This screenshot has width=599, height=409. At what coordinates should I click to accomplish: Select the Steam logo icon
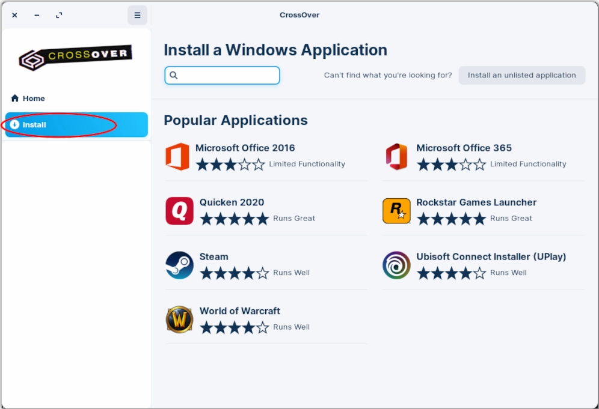pyautogui.click(x=180, y=265)
